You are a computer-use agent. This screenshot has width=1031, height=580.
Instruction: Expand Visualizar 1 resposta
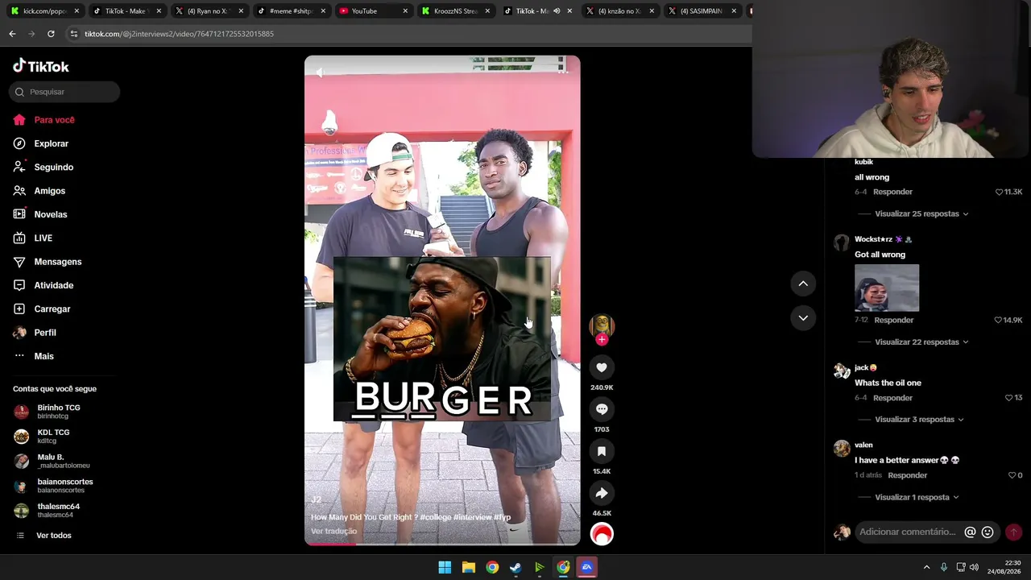917,498
